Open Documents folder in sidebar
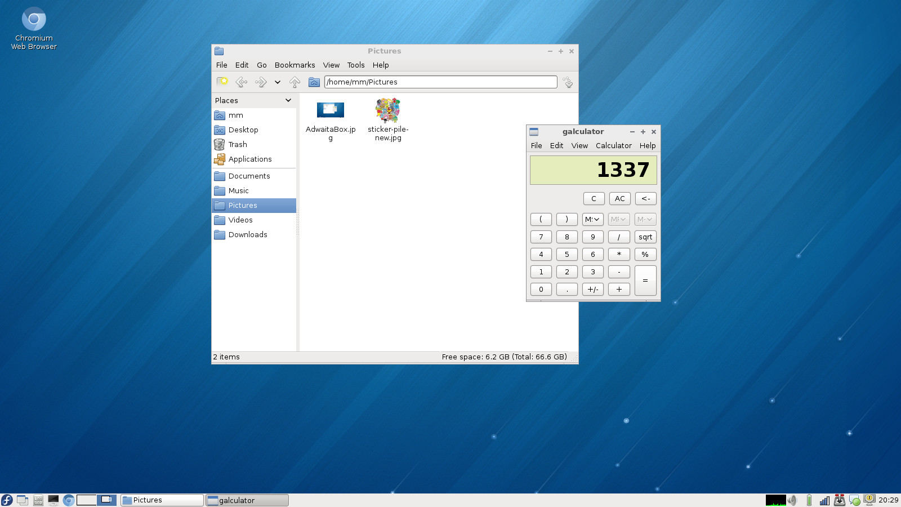 coord(255,176)
